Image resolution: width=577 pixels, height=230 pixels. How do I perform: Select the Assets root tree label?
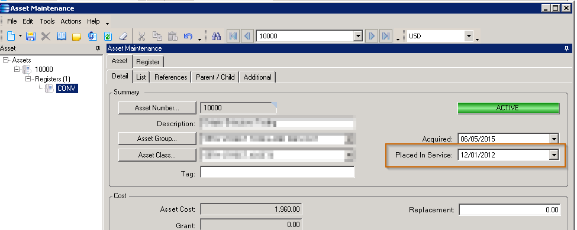coord(22,60)
